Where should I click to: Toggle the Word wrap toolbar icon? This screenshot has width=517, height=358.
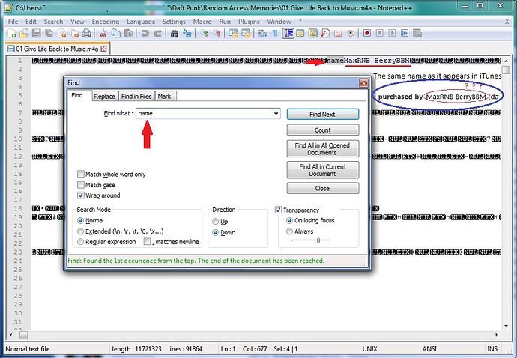(262, 33)
